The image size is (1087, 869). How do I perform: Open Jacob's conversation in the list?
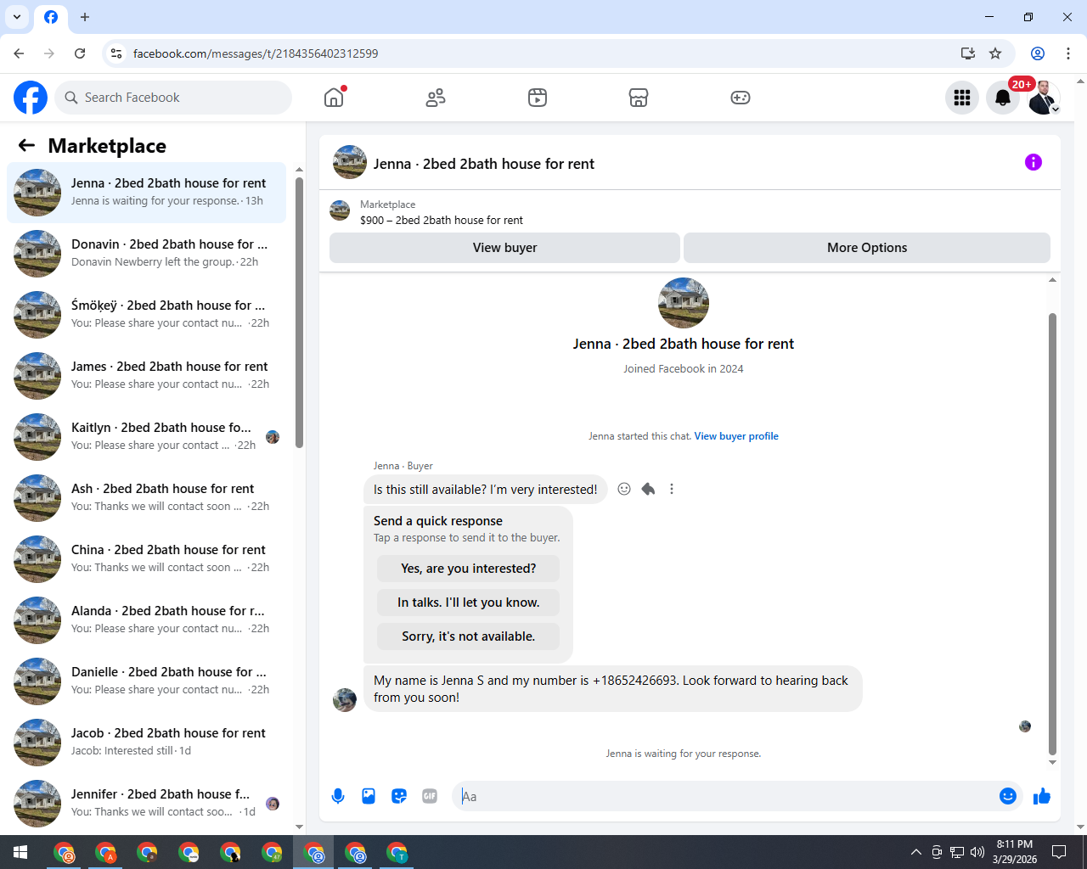pos(146,743)
